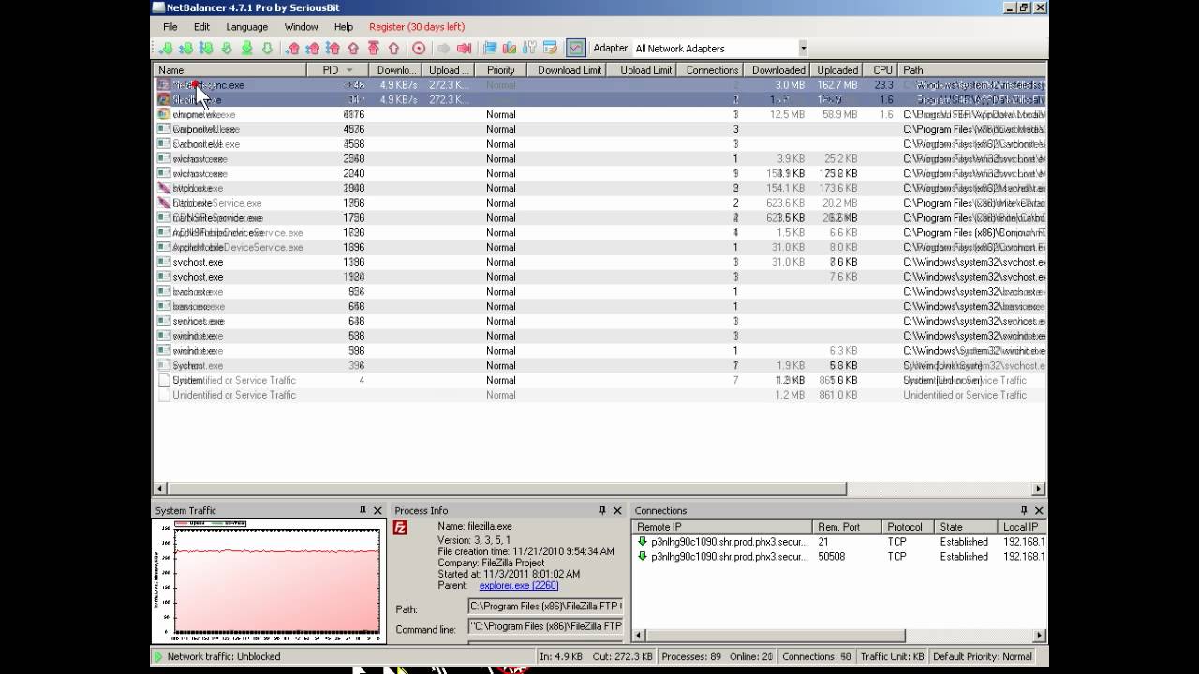Click the grey right arrow toolbar icon
Viewport: 1199px width, 674px height.
[443, 48]
